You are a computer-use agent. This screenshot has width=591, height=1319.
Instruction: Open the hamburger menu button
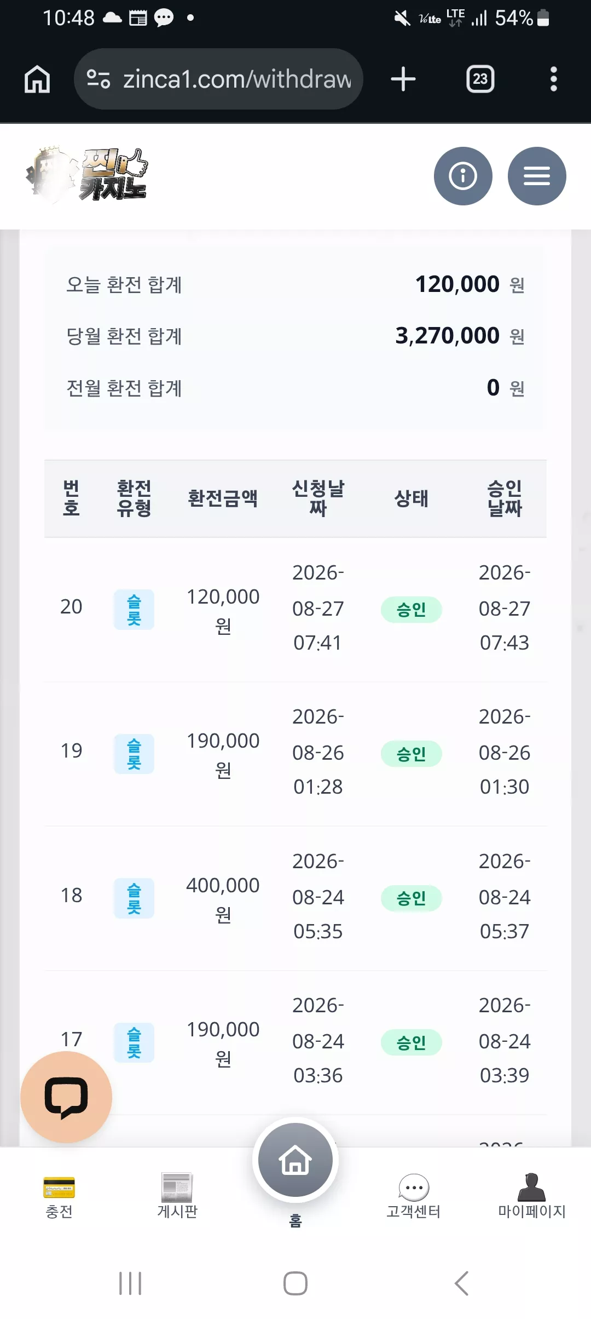(x=537, y=176)
